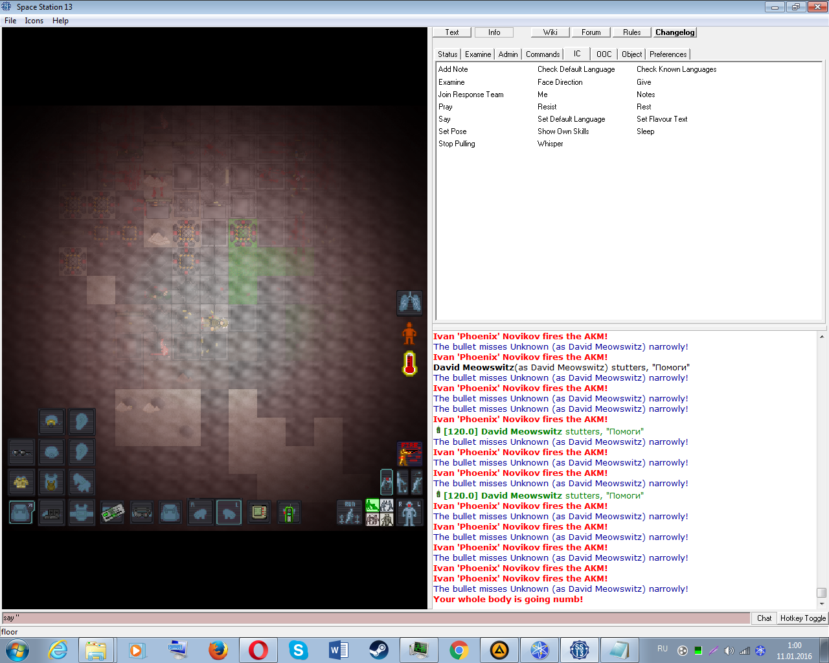This screenshot has height=663, width=829.
Task: Click the Check Known Languages verb
Action: (677, 69)
